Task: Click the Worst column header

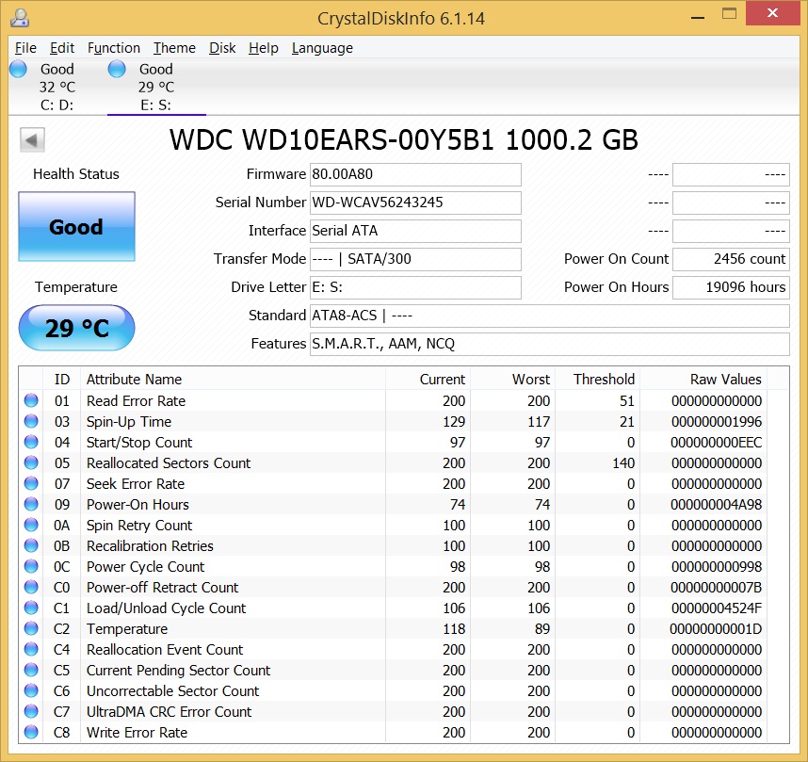Action: click(x=512, y=379)
